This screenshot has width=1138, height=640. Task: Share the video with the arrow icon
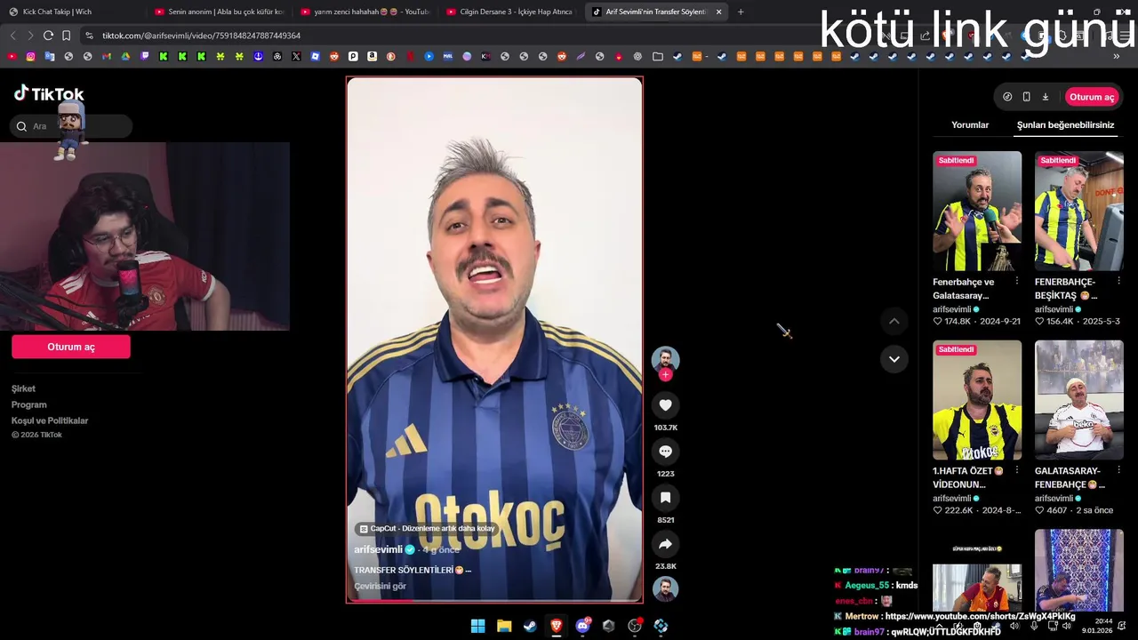[665, 544]
